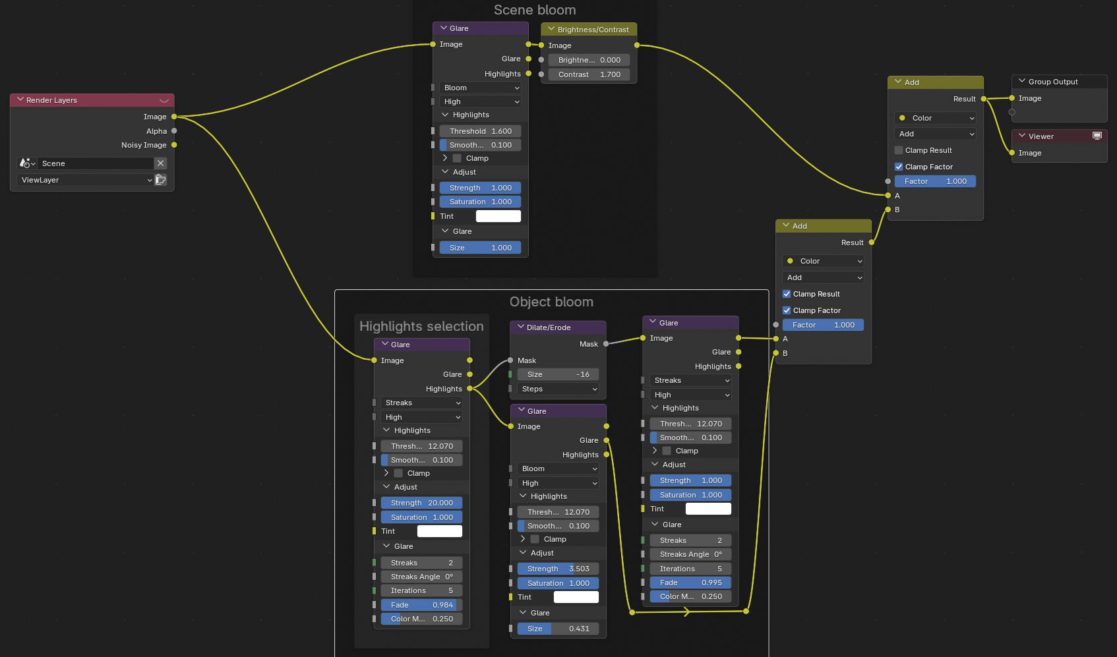Click the empty socket on Group Output
Screen dimensions: 1117x657
point(1012,112)
